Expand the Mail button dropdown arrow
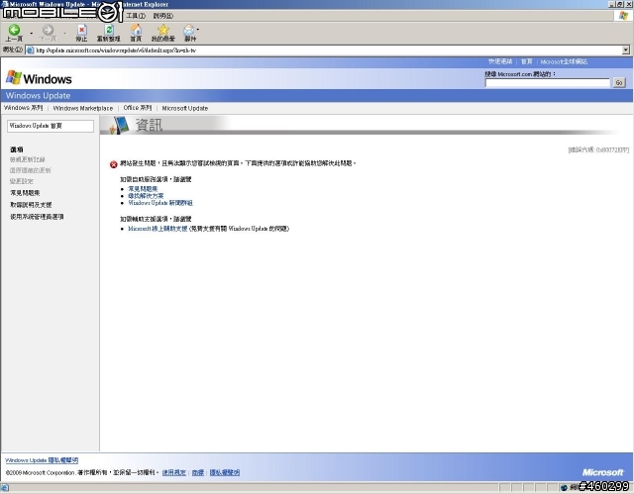Viewport: 634px width, 494px height. (x=198, y=29)
